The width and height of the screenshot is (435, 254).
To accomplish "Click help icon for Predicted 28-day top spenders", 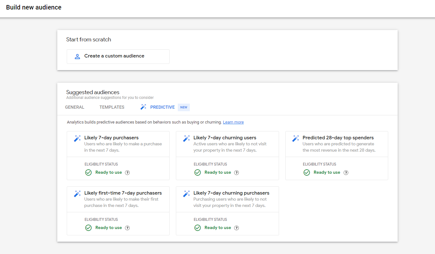I will (x=346, y=172).
